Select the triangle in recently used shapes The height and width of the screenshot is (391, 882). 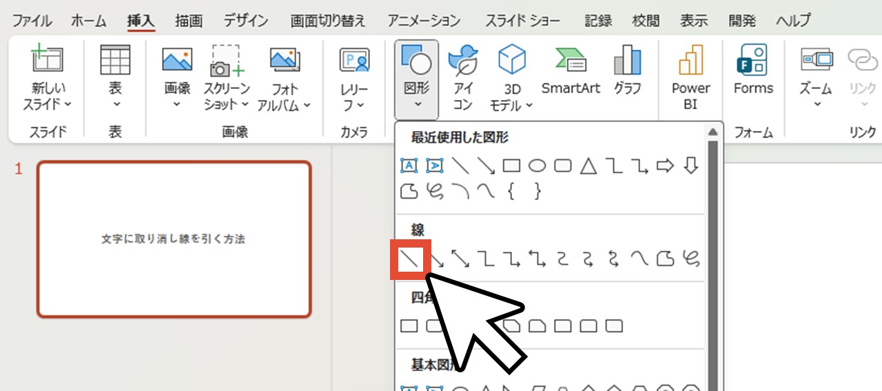click(x=588, y=166)
